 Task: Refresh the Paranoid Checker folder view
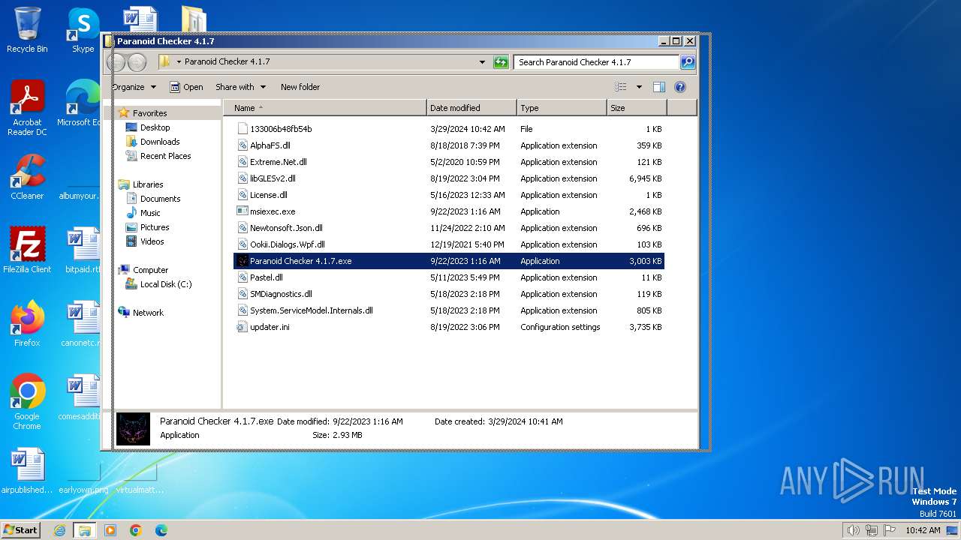point(501,62)
